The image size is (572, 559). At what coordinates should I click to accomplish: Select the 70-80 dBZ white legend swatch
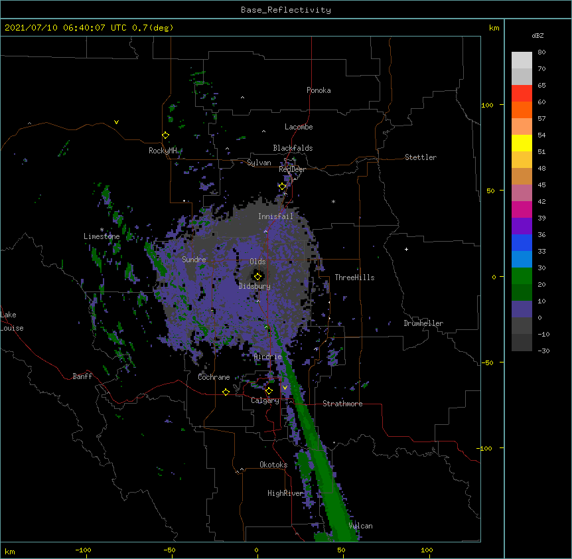click(522, 60)
